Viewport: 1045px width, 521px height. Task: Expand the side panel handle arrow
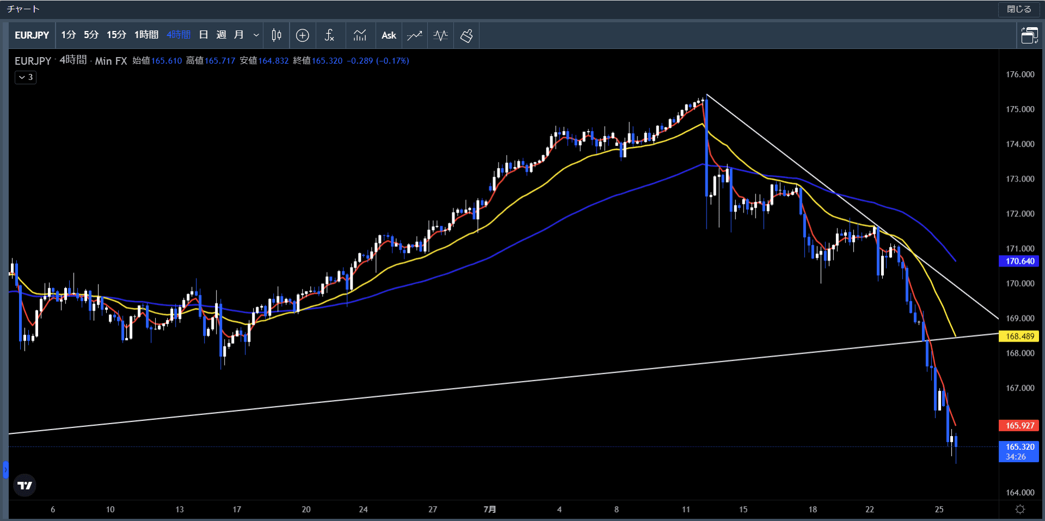(x=5, y=469)
